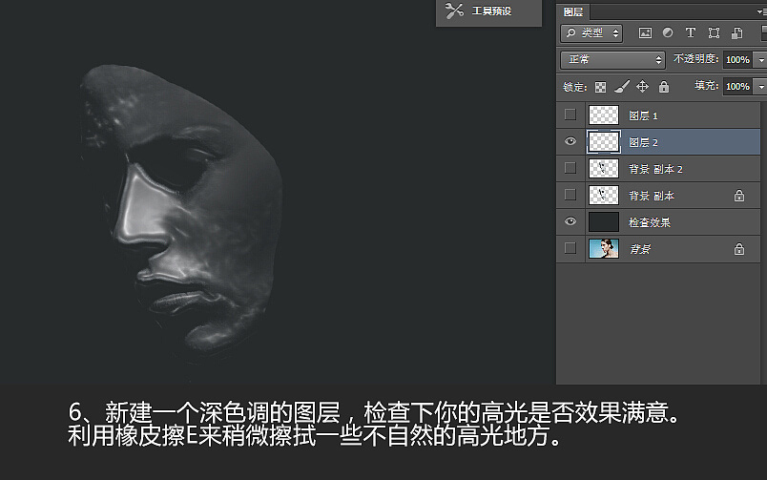Screen dimensions: 767x480
Task: Show the 图层 1 layer visibility
Action: point(570,115)
